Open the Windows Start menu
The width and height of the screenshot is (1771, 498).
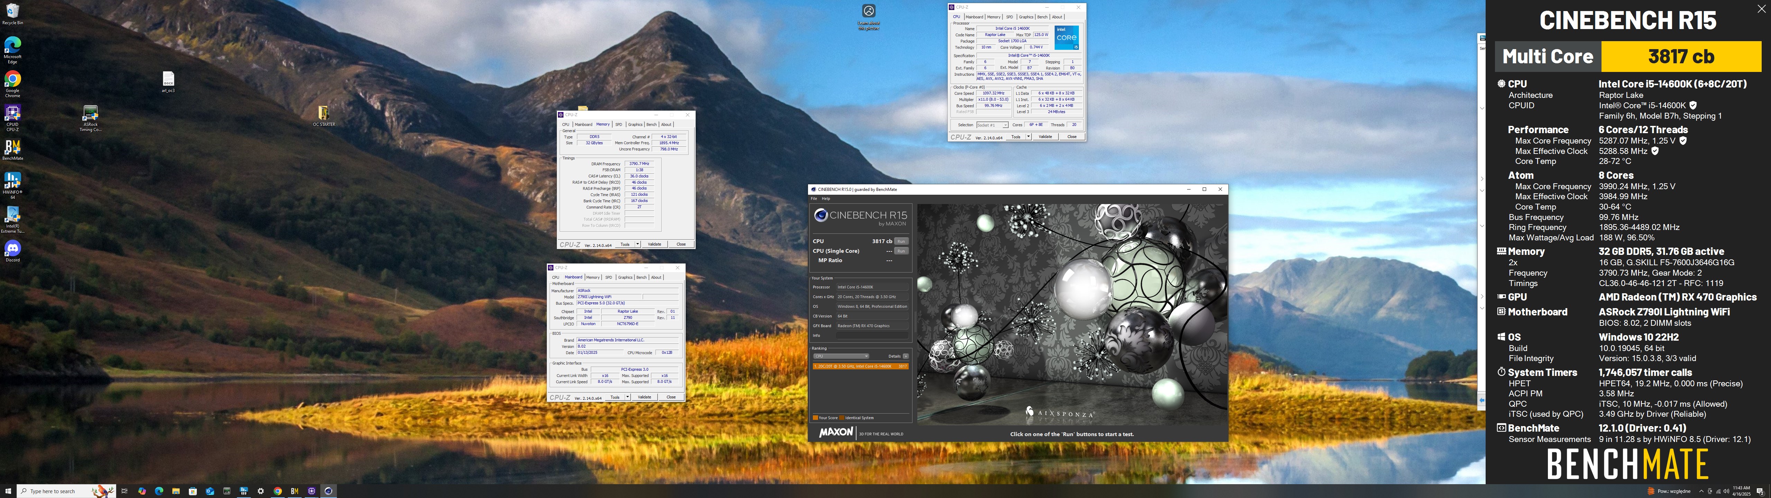click(8, 491)
